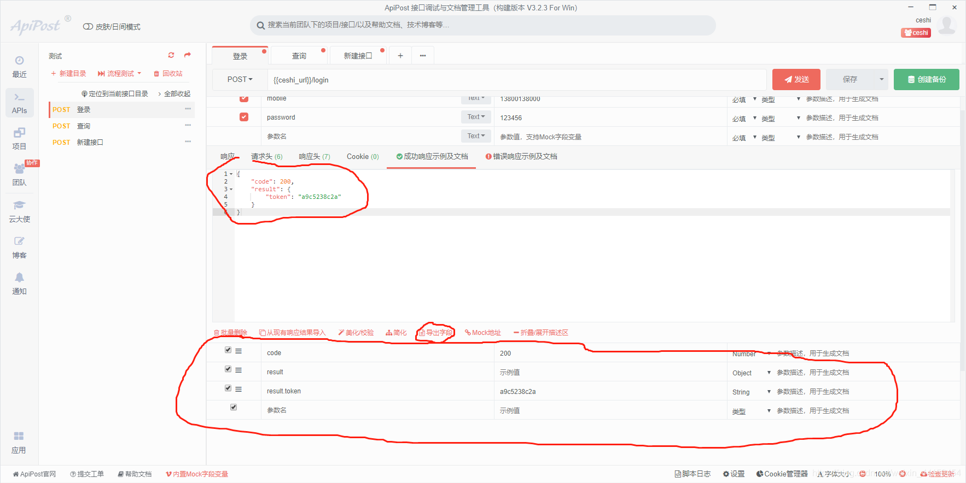Toggle the empty 参数名 row checkbox

(234, 407)
